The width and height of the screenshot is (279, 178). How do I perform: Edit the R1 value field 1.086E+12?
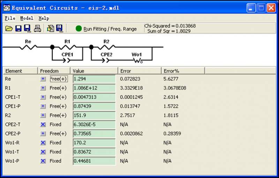(x=94, y=88)
